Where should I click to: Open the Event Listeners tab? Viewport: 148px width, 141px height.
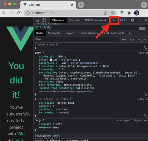(88, 33)
